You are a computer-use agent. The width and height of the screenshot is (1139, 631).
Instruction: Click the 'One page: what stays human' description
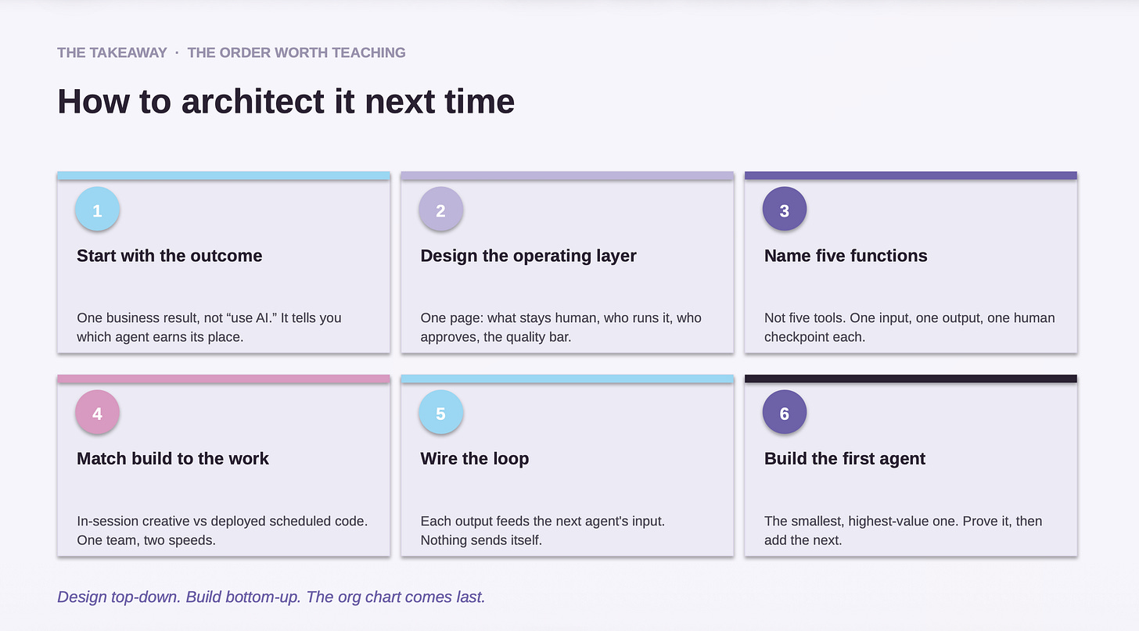click(561, 328)
